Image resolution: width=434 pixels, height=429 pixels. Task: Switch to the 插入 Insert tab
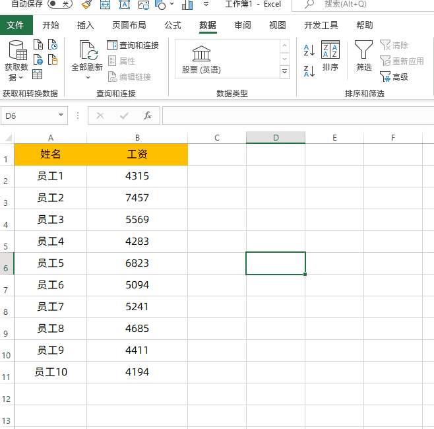click(86, 25)
